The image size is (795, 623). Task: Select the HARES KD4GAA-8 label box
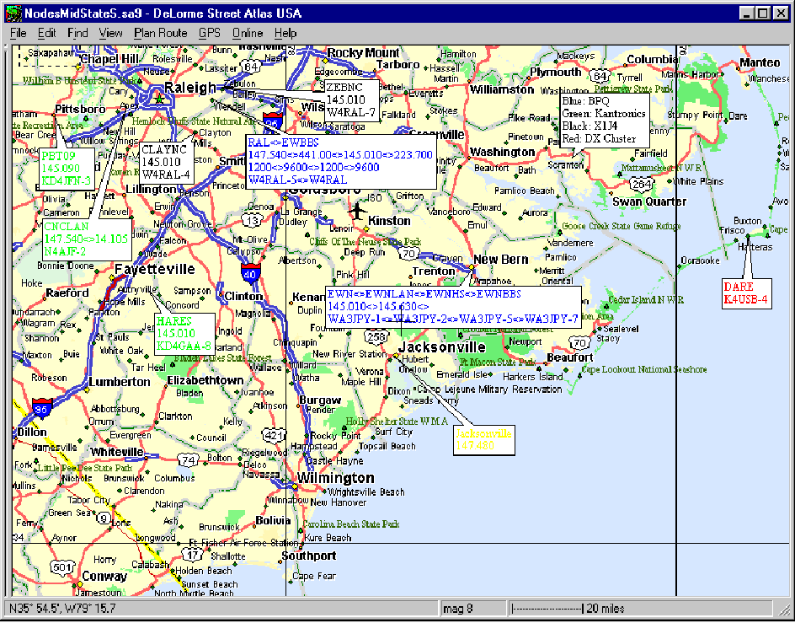pyautogui.click(x=184, y=334)
